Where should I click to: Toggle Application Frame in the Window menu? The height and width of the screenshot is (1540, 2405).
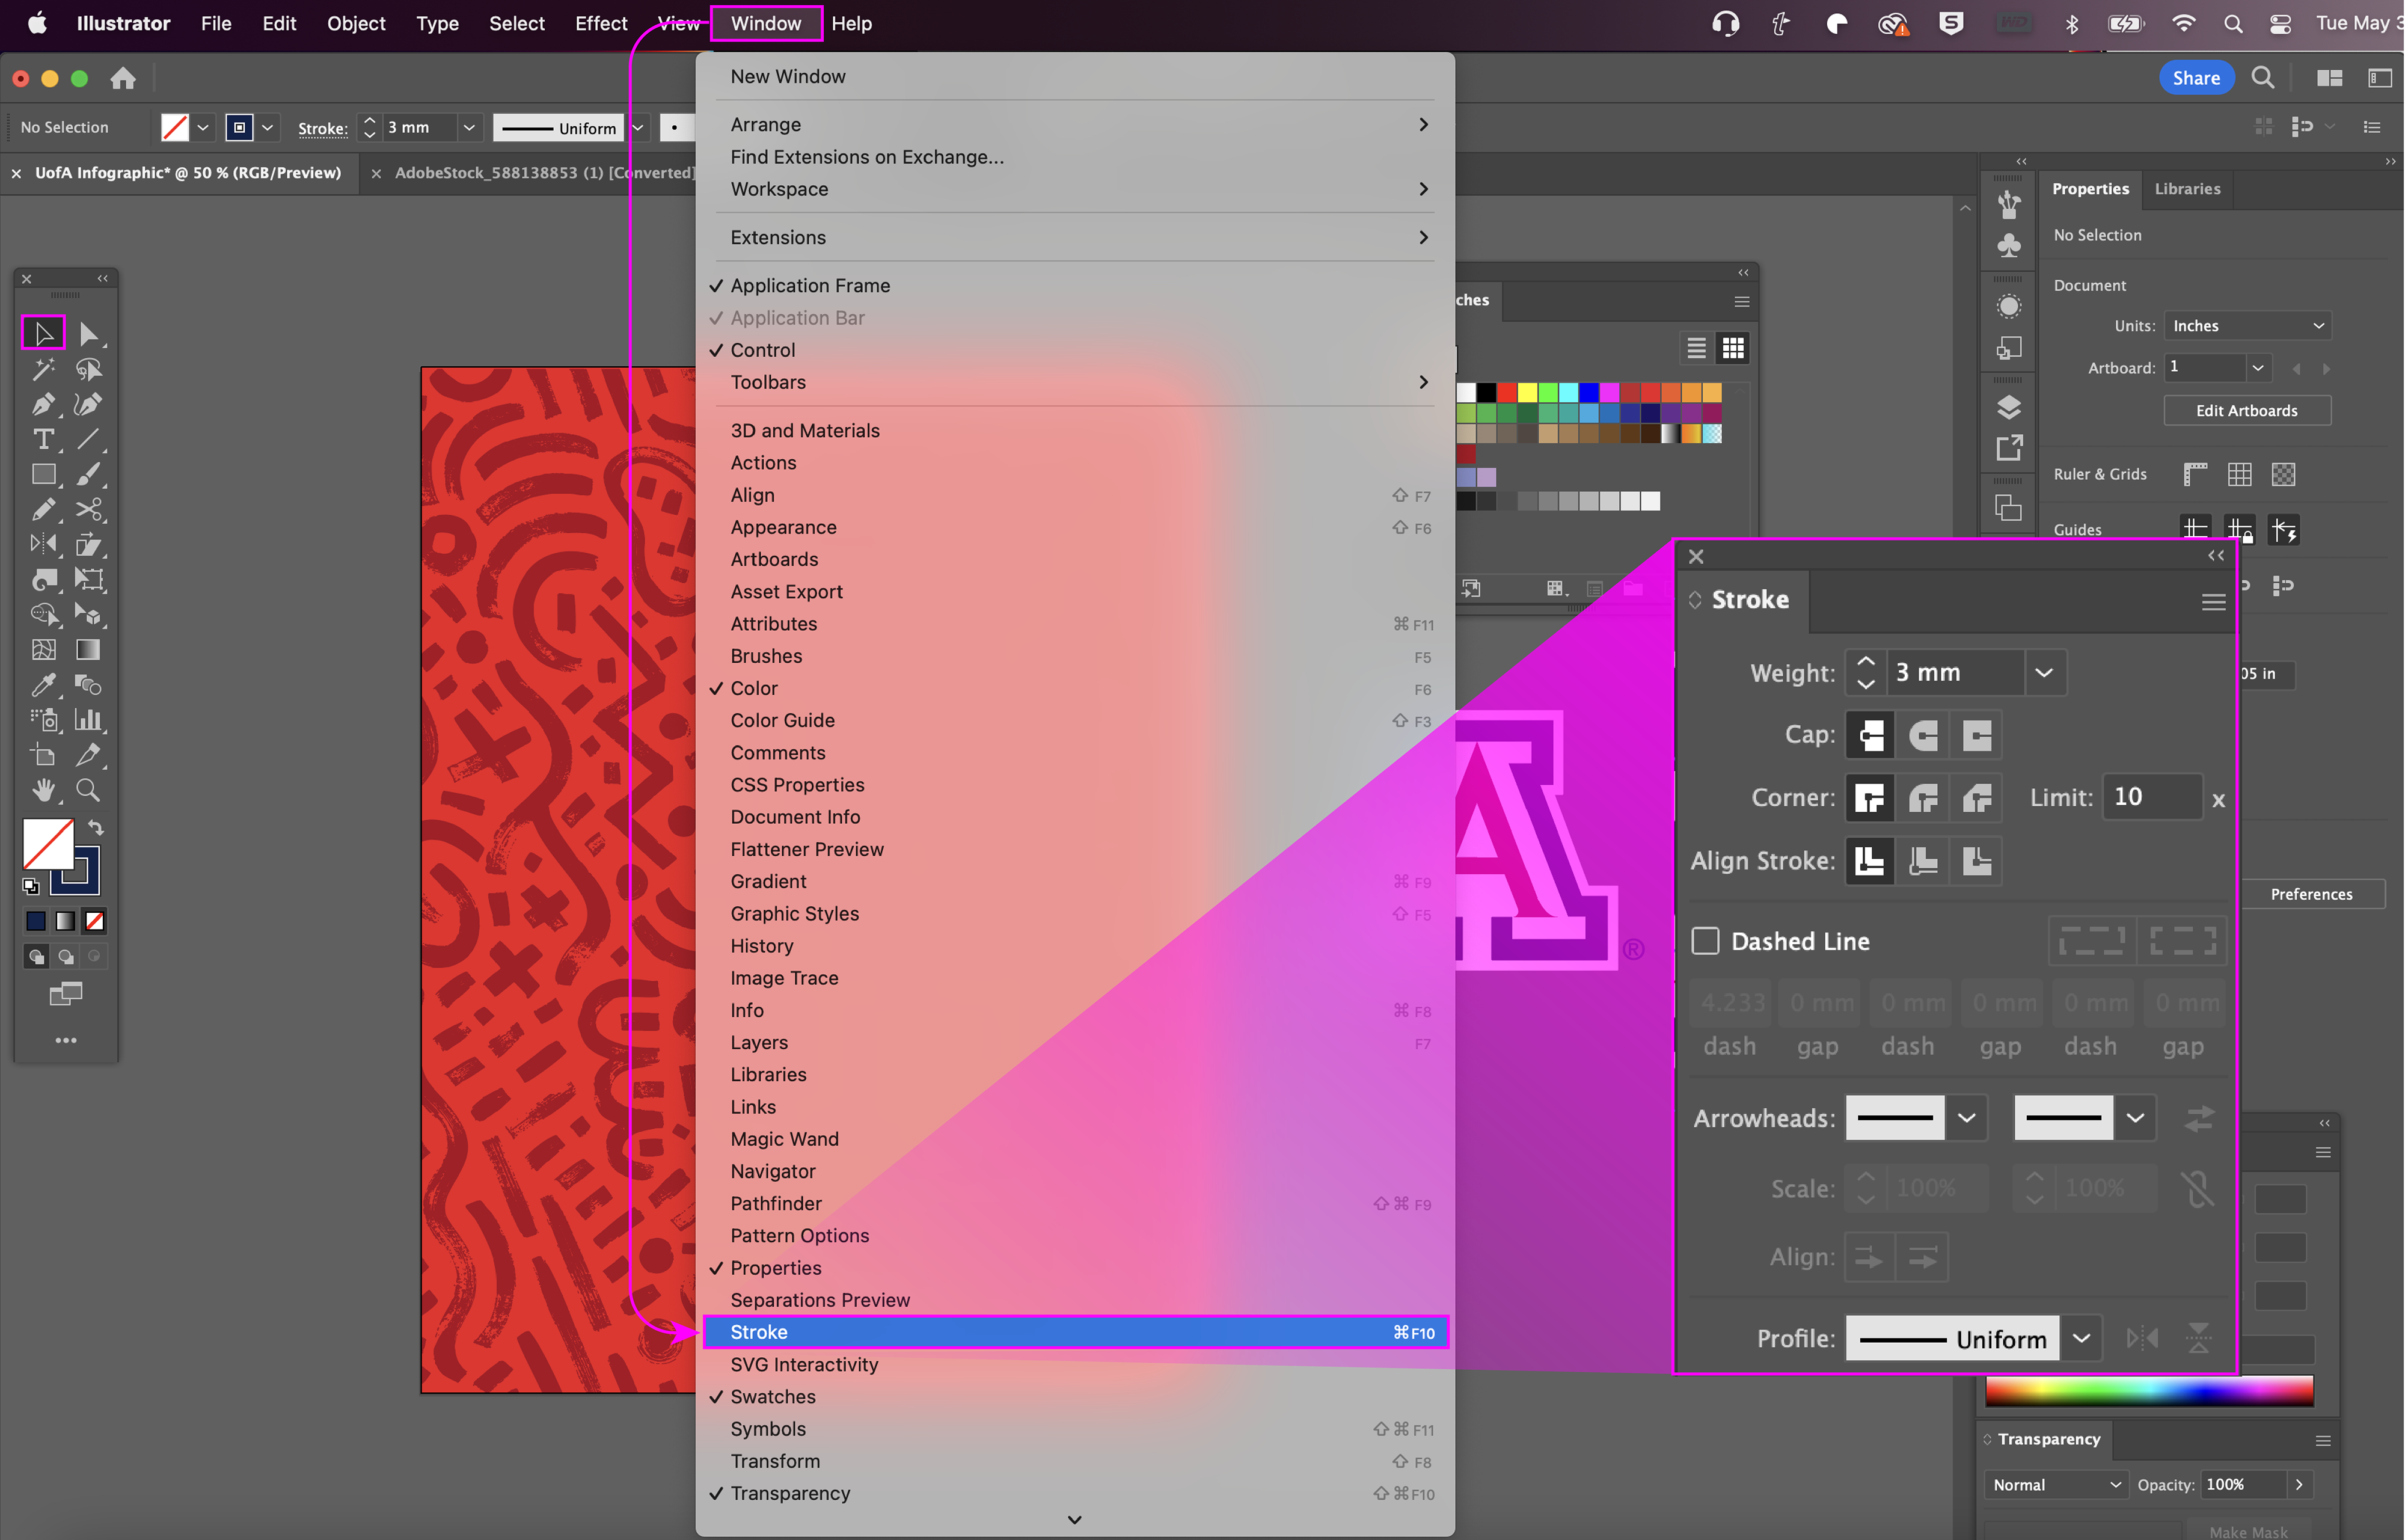pos(810,286)
